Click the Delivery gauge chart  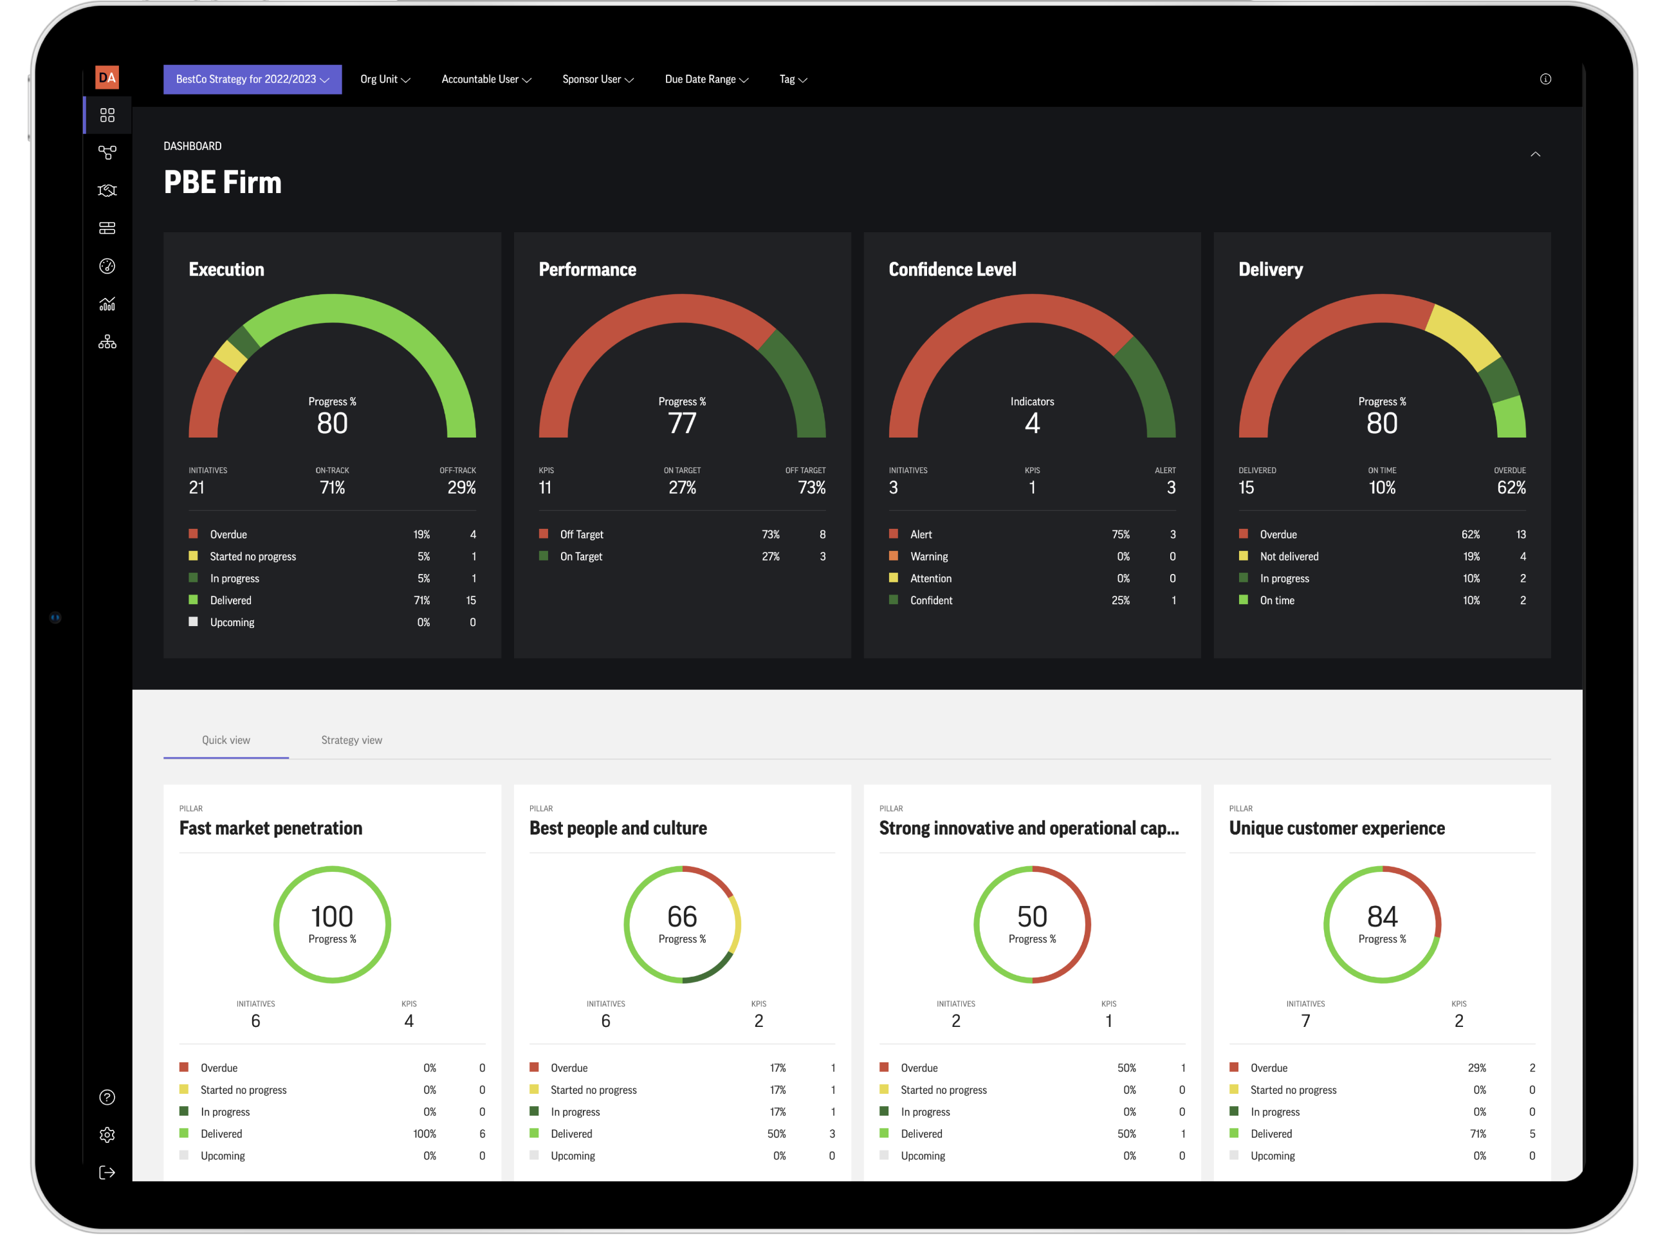pyautogui.click(x=1382, y=366)
